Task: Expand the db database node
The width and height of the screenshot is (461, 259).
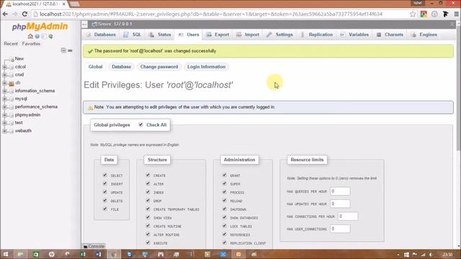Action: pos(4,83)
